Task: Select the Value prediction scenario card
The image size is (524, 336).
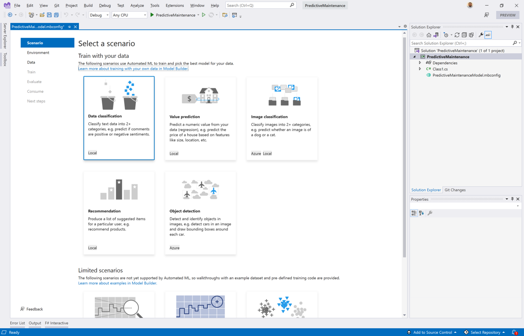Action: pos(200,119)
